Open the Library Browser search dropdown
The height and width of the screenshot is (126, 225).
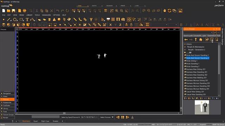click(x=212, y=33)
